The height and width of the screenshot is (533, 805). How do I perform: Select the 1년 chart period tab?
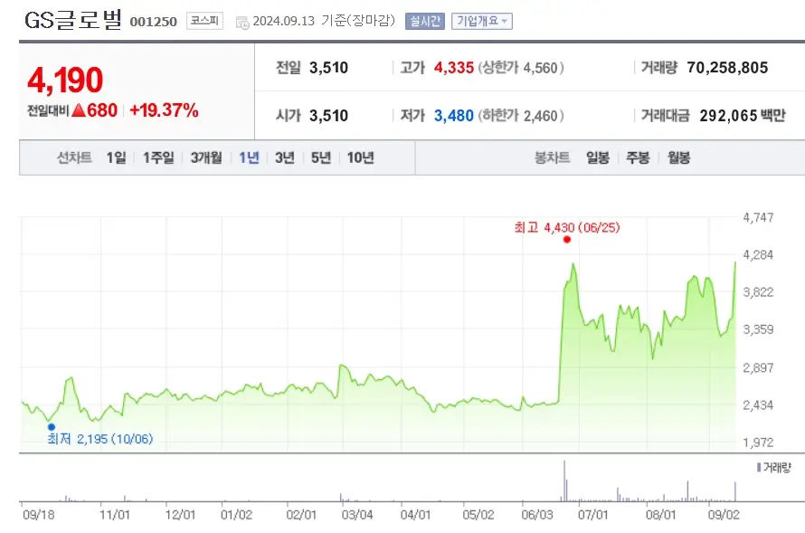click(249, 157)
